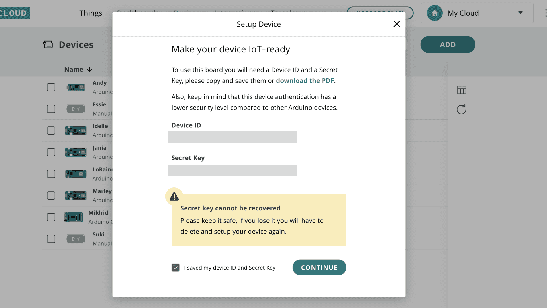Click the warning triangle icon
The image size is (547, 308).
[174, 196]
